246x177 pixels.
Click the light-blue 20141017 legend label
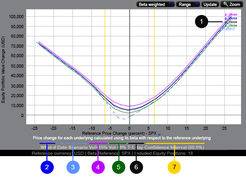tap(228, 29)
